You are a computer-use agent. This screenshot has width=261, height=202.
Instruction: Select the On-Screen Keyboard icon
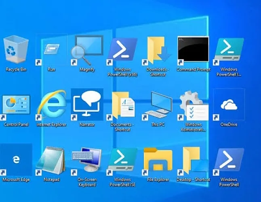click(86, 161)
